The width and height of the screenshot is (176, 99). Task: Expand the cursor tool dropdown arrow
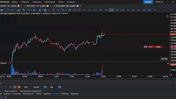(32, 10)
